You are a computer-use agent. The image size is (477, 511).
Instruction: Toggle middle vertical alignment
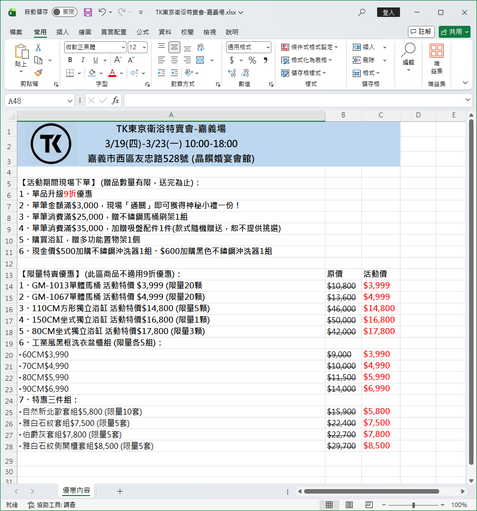(174, 48)
